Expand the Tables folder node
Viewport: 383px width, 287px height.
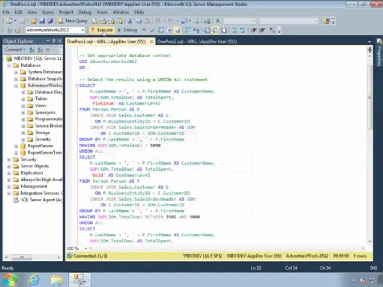tap(23, 99)
